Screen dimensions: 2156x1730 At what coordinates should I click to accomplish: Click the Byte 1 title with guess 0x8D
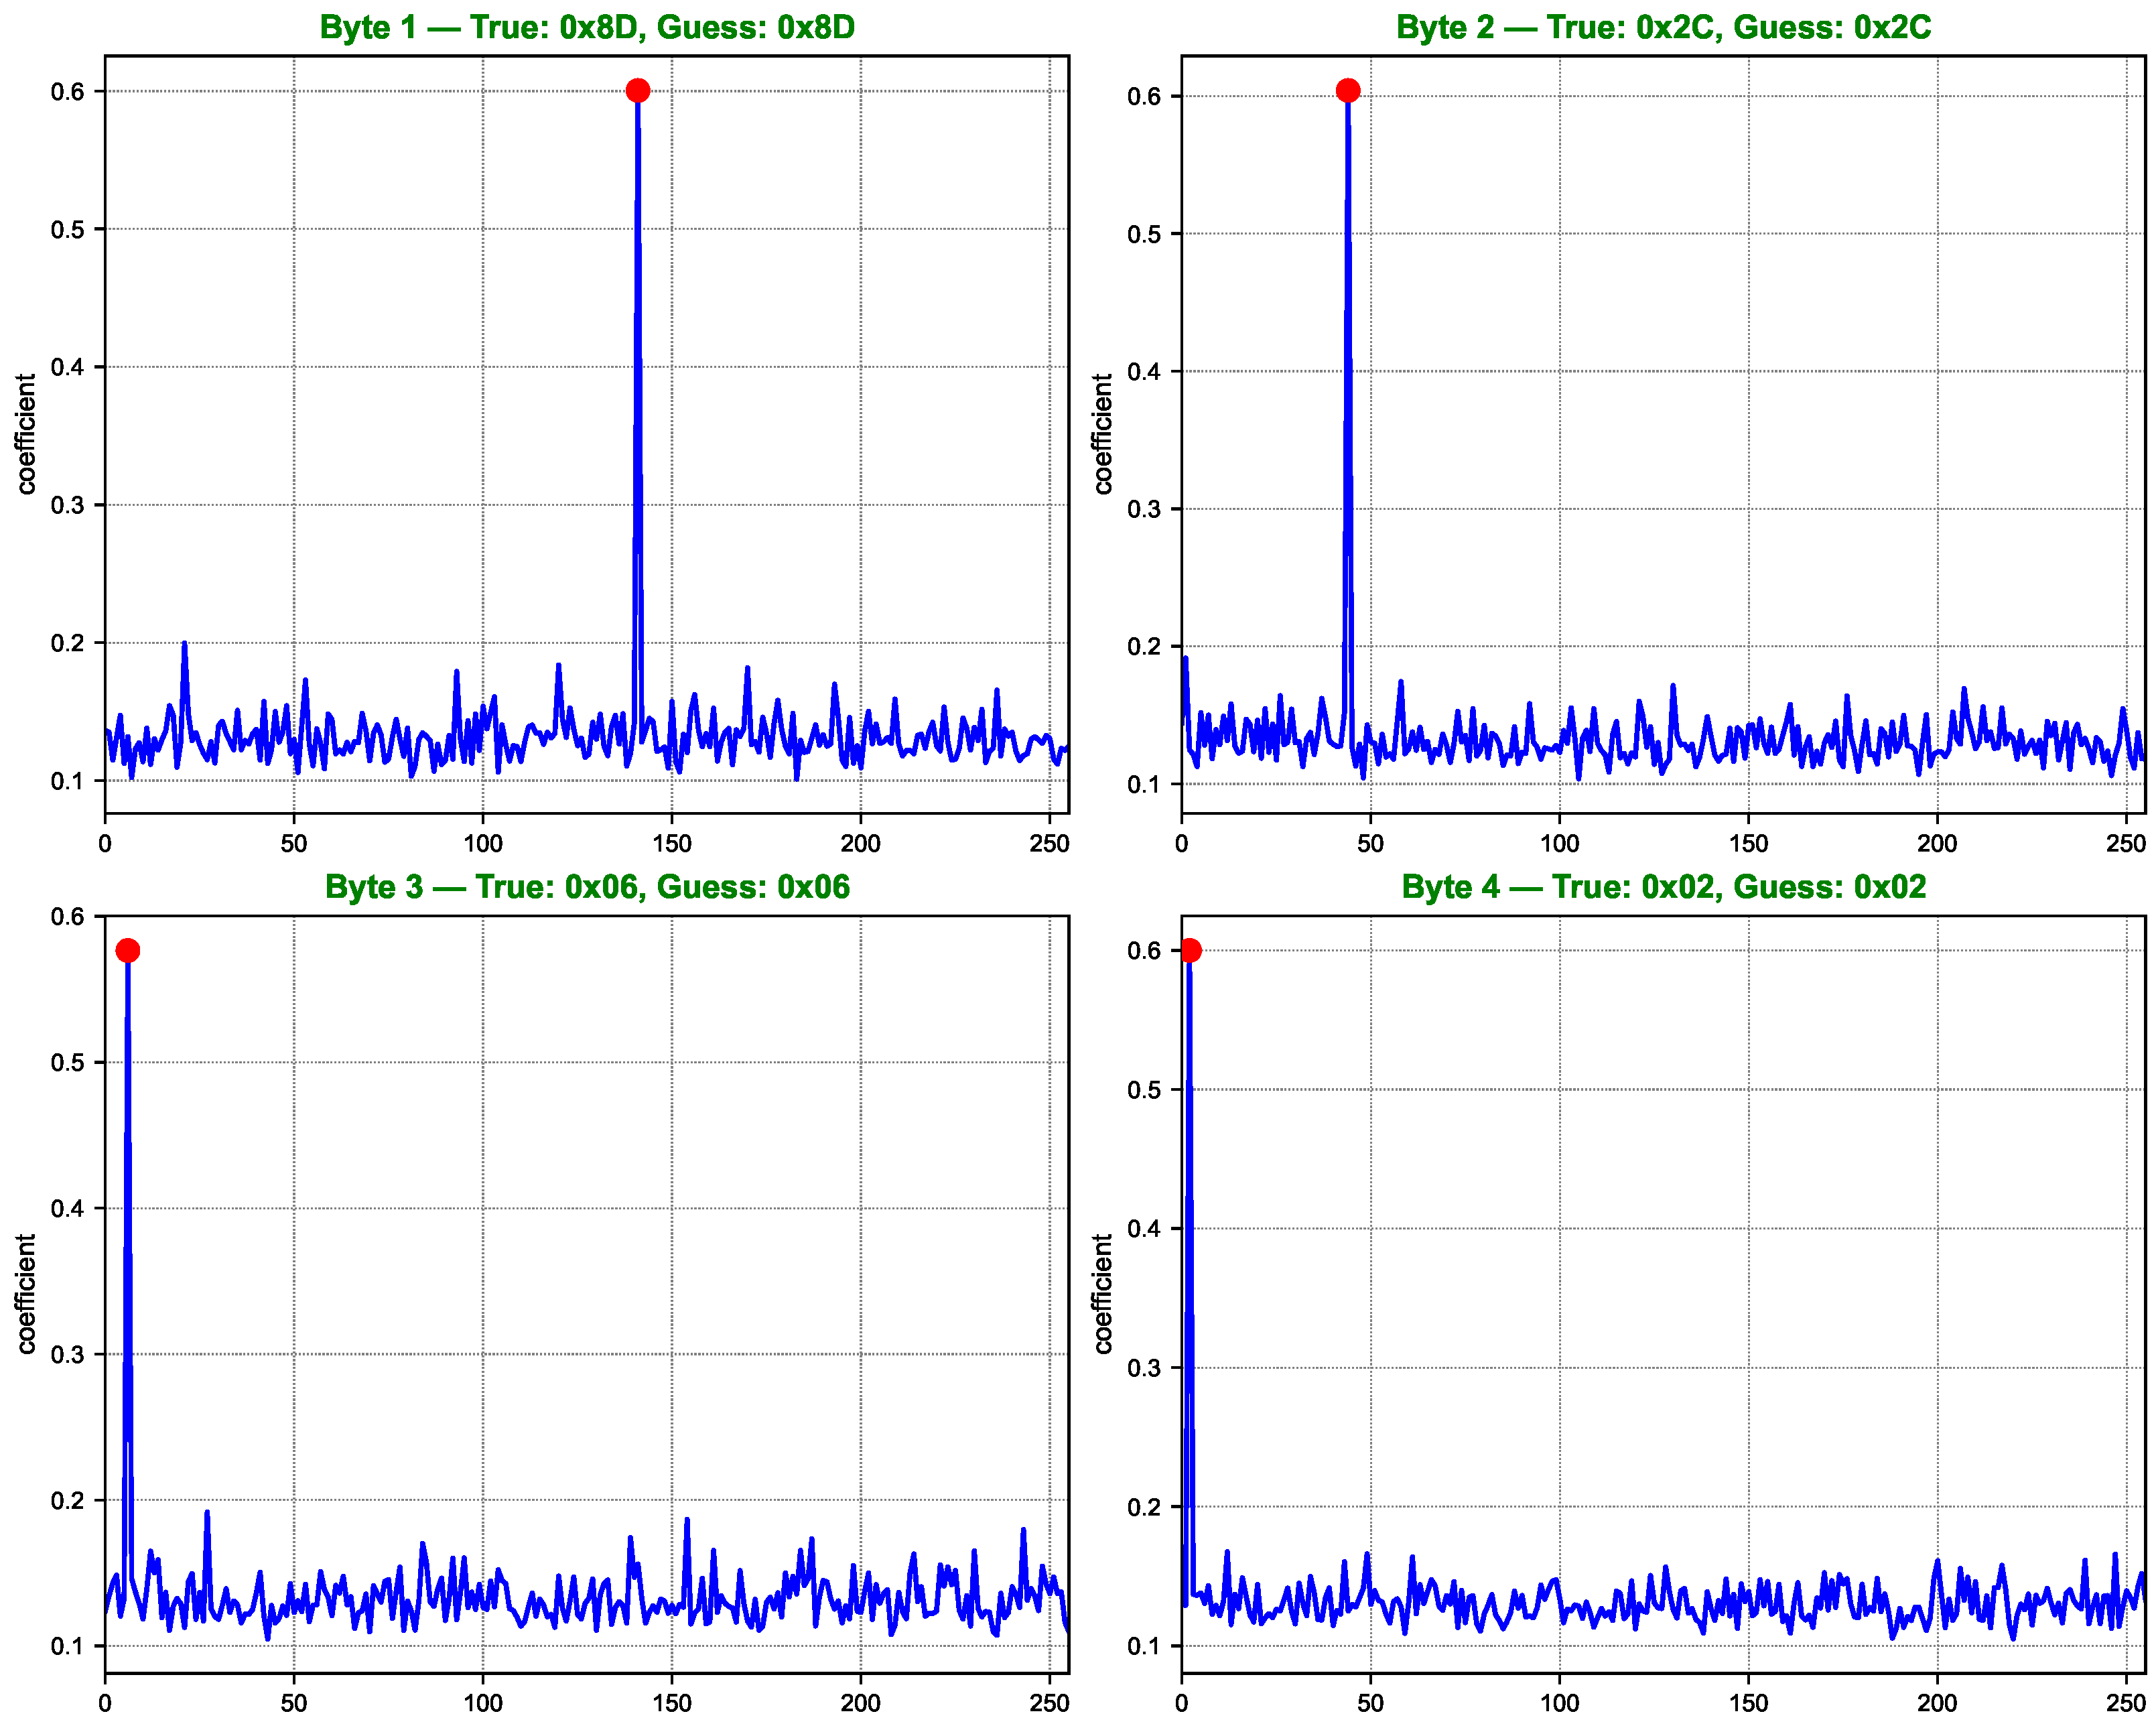point(587,27)
